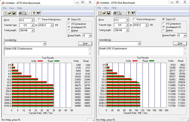Open Queue Depth dropdown in right window
190x122 pixels.
tap(185, 35)
